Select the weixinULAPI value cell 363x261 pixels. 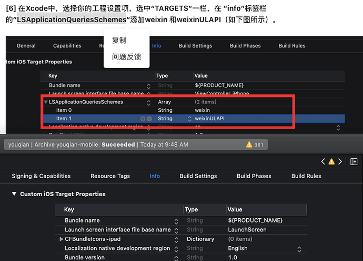click(x=210, y=119)
